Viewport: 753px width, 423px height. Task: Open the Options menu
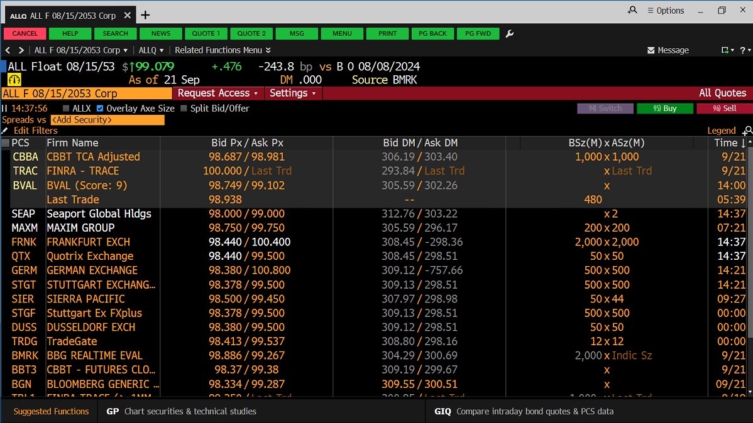coord(666,11)
